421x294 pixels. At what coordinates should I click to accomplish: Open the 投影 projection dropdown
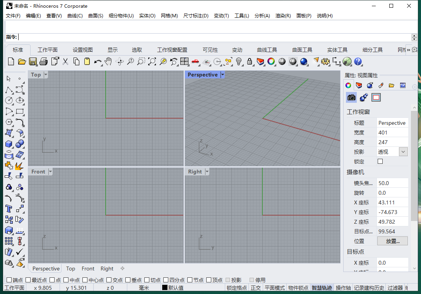[403, 152]
